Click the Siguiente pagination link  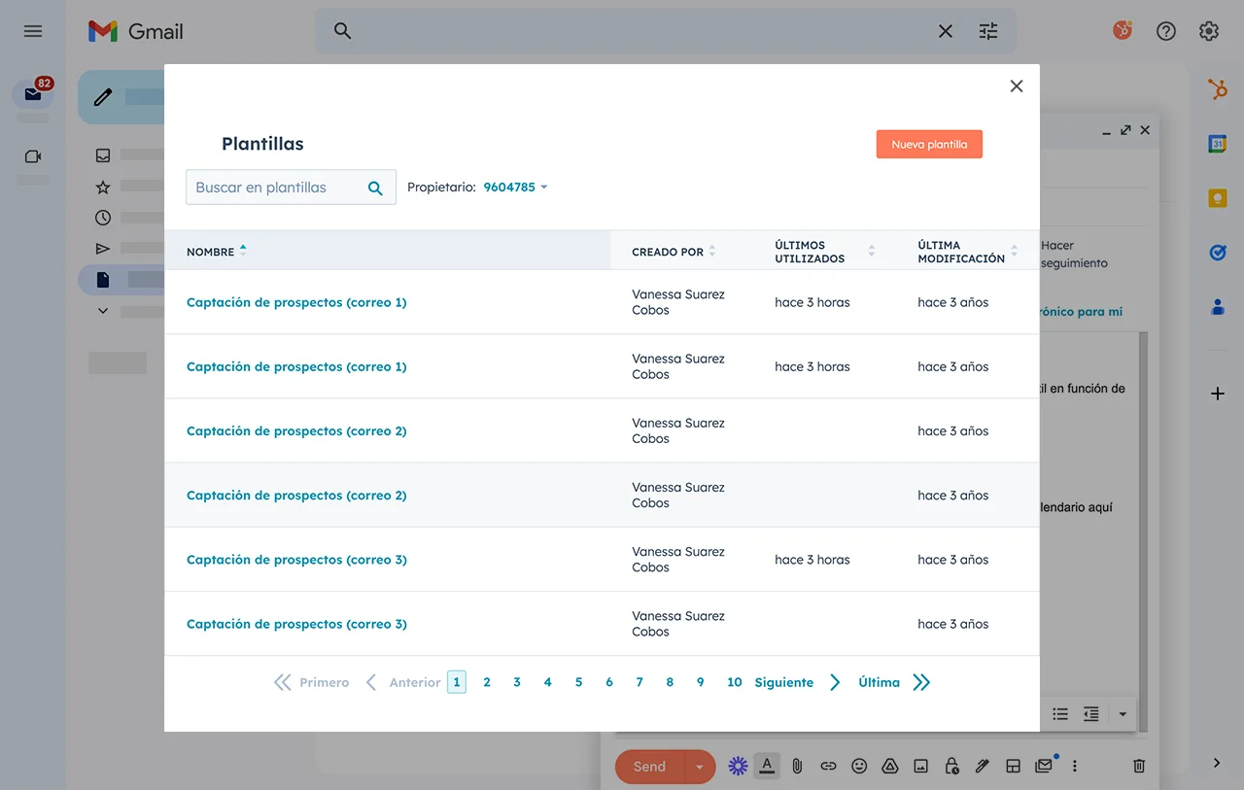pyautogui.click(x=784, y=682)
